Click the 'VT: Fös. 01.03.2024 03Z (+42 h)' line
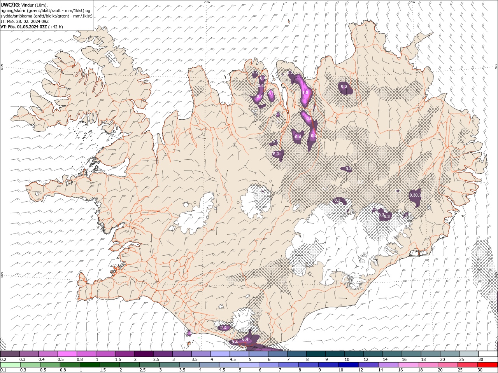Viewport: 498px width, 373px height. click(32, 27)
